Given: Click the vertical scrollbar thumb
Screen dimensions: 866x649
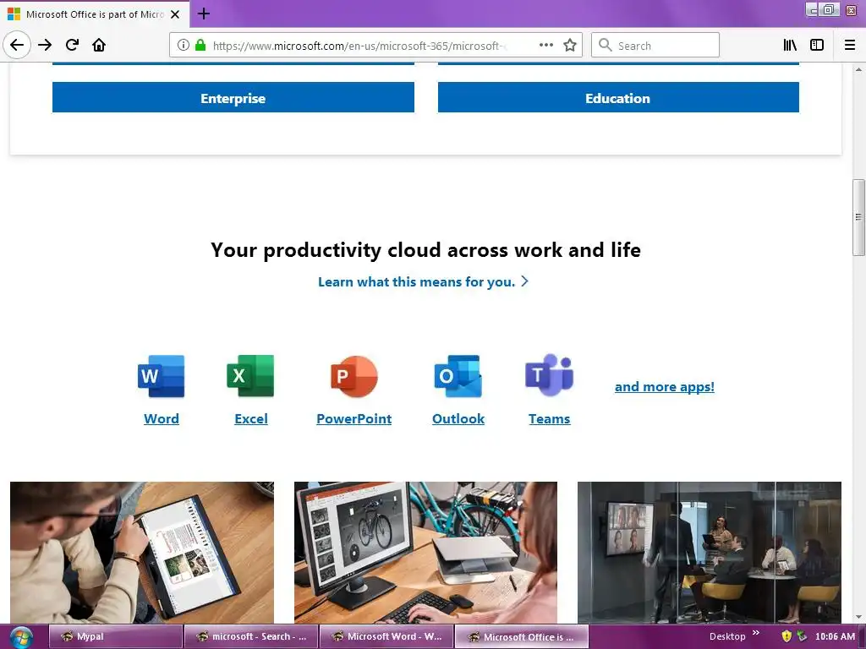Looking at the screenshot, I should pos(858,217).
